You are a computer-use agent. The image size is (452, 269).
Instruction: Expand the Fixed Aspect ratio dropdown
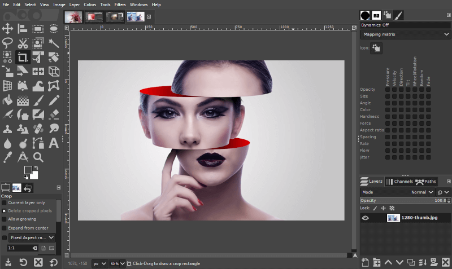click(x=32, y=237)
